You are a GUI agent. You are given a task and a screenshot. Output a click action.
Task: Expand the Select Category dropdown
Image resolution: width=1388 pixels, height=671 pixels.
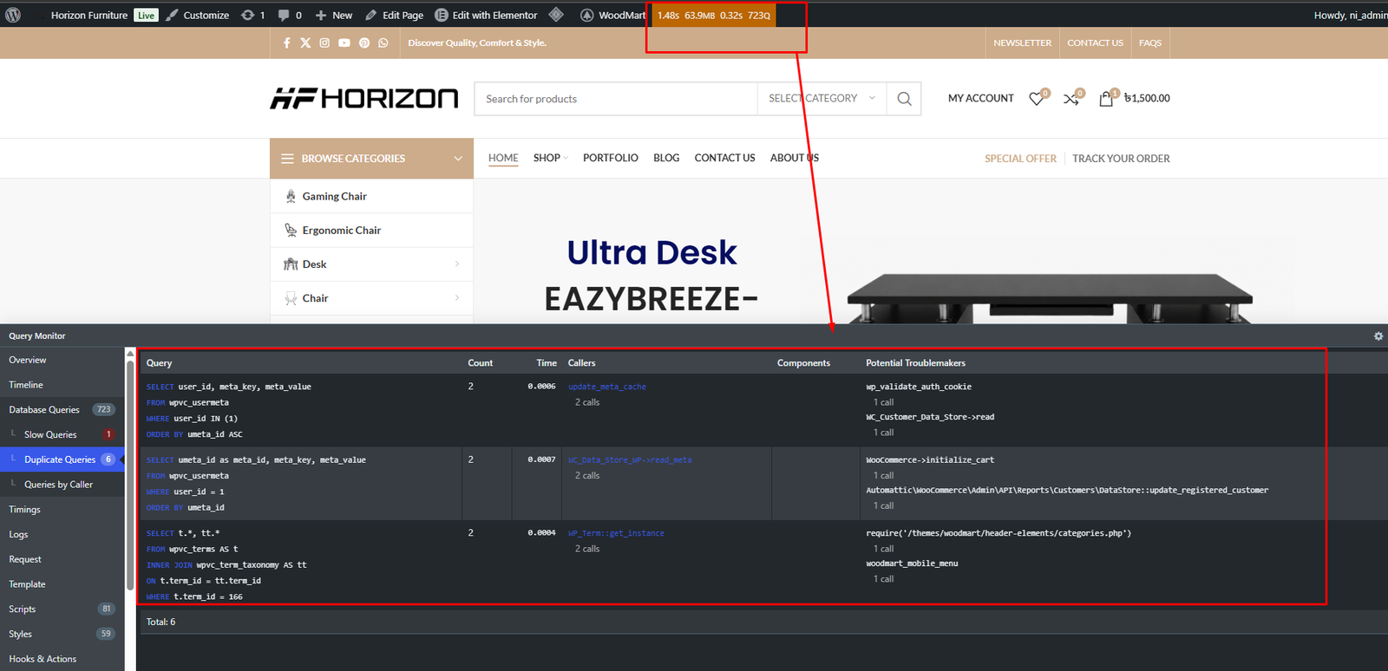822,99
